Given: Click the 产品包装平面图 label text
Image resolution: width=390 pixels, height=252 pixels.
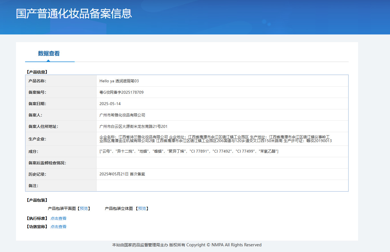Looking at the screenshot, I should 62,209.
